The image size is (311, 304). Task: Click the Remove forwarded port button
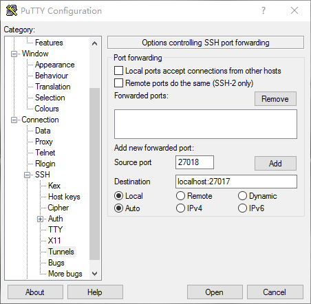coord(275,99)
